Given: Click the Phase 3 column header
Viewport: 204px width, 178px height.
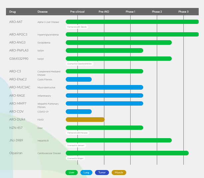Looking at the screenshot, I should (183, 12).
